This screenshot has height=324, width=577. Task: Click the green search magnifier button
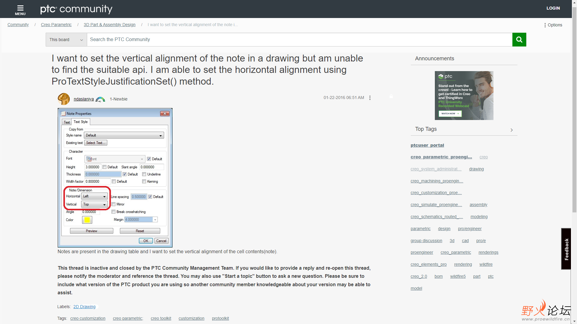[x=519, y=40]
